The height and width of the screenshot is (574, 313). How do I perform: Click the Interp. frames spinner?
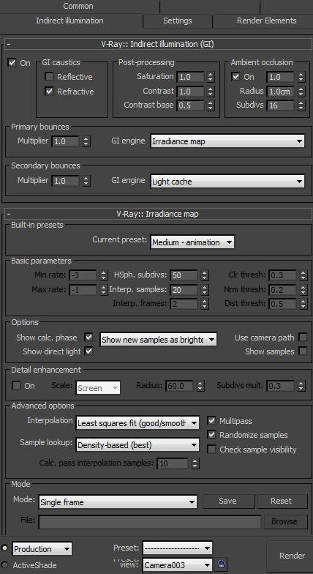[x=205, y=303]
